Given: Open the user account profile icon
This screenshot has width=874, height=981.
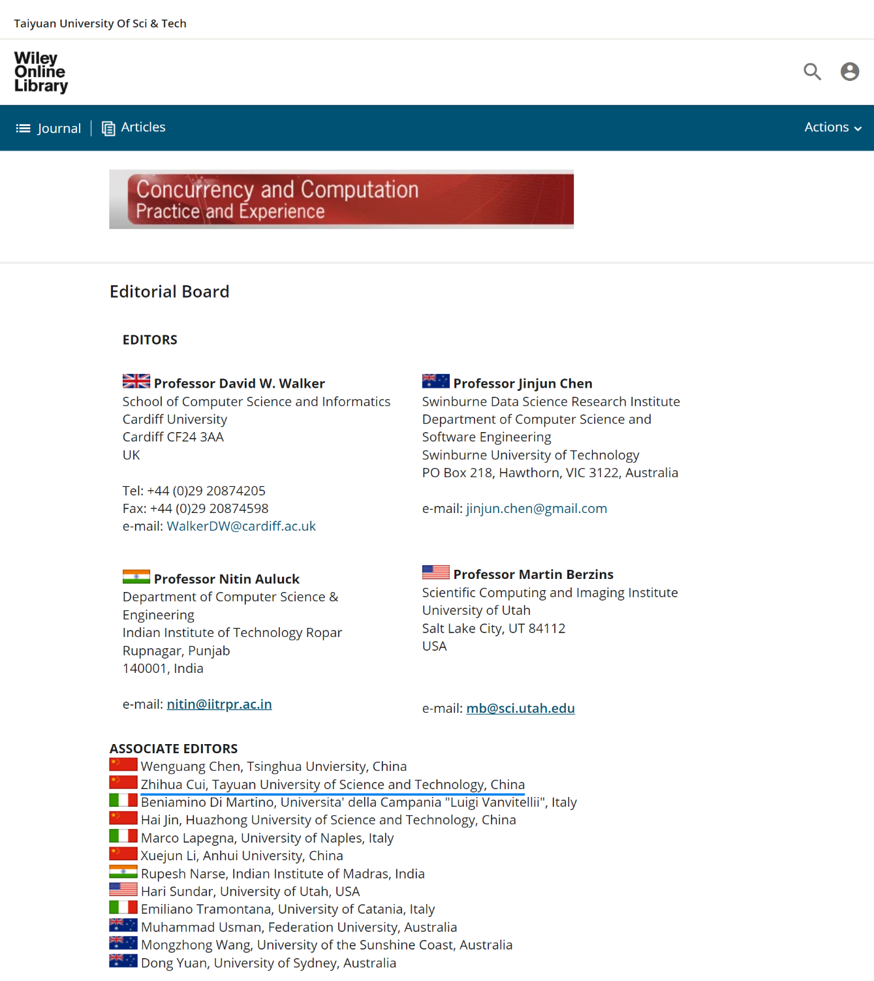Looking at the screenshot, I should click(x=850, y=71).
